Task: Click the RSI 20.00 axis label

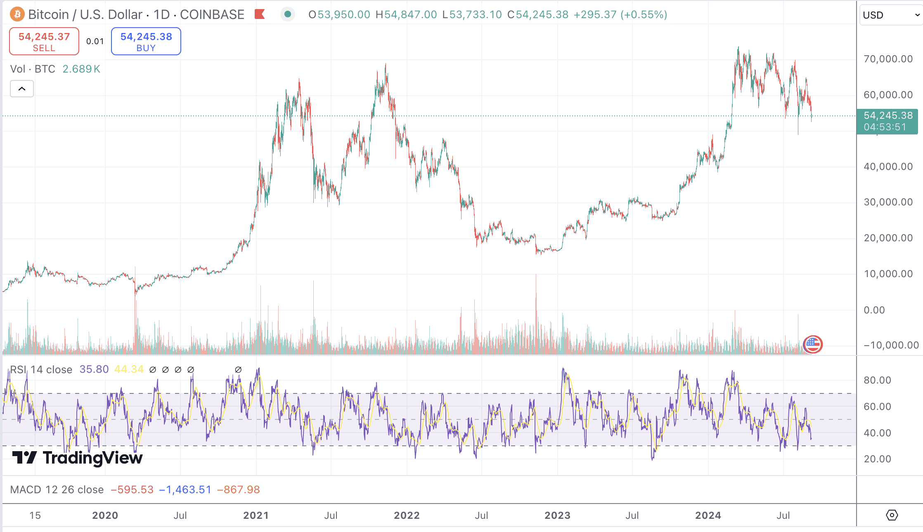Action: (x=877, y=459)
